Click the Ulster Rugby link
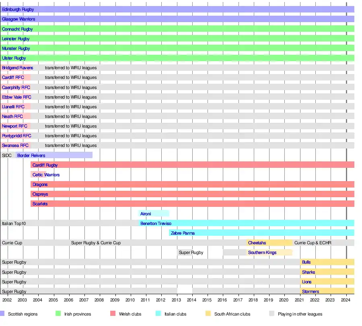 pos(14,58)
